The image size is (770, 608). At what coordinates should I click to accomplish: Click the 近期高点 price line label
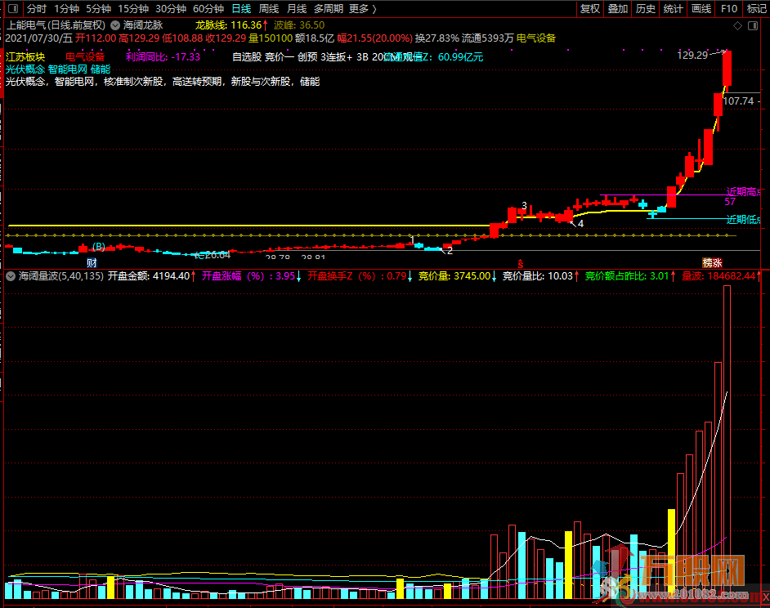743,192
